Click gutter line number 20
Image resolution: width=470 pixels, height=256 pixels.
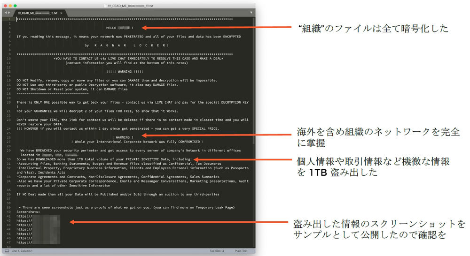8,102
